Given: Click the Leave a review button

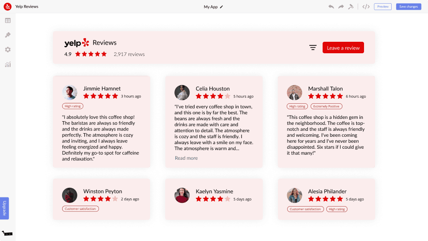Looking at the screenshot, I should coord(343,48).
